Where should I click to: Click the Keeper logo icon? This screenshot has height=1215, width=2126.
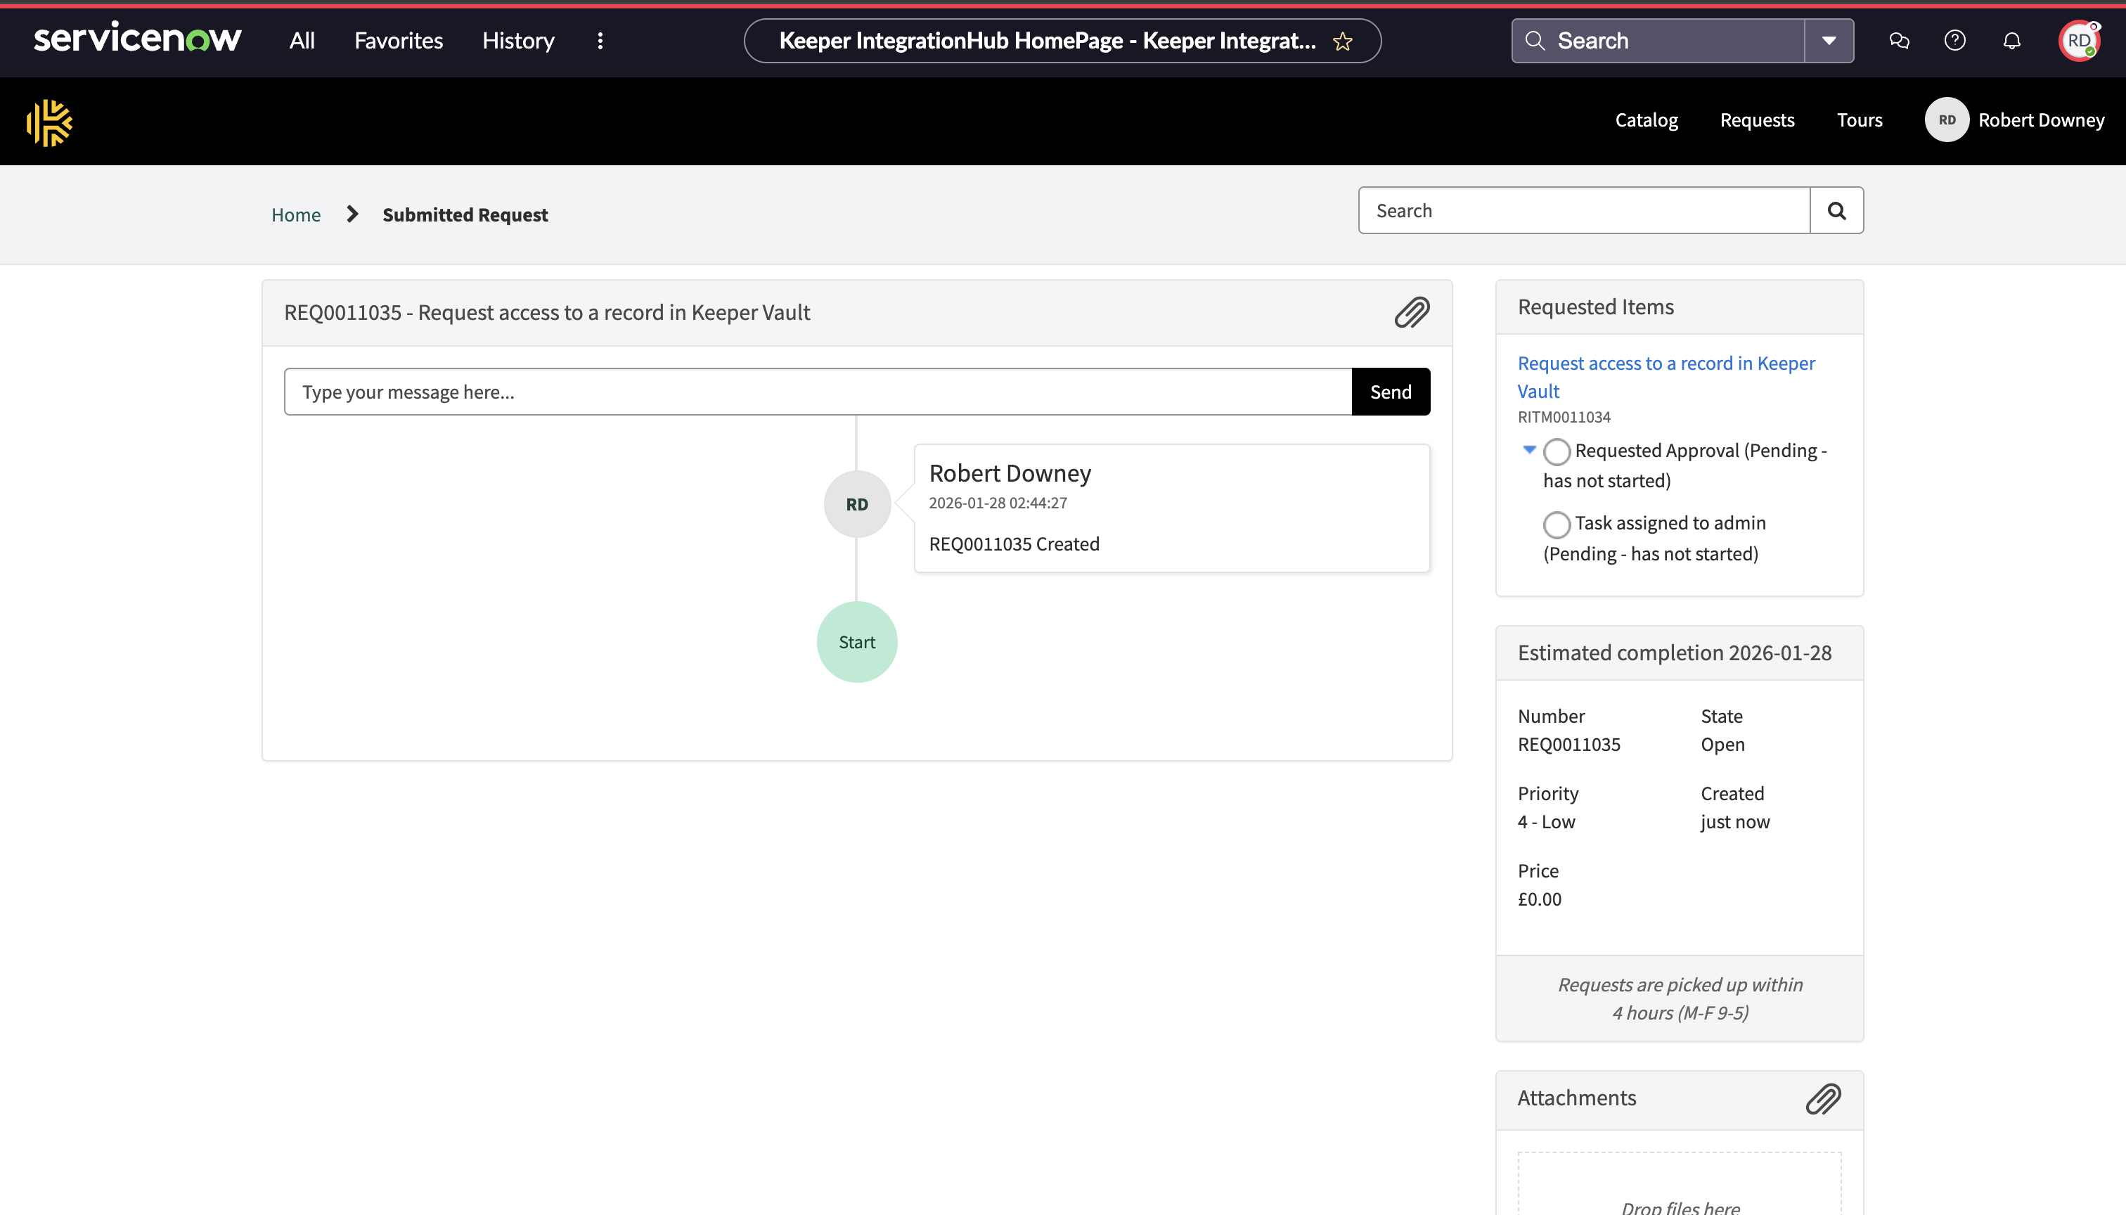point(49,122)
